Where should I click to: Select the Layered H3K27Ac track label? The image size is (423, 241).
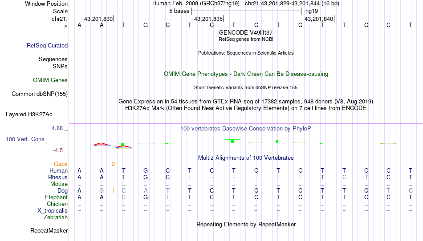pos(29,115)
